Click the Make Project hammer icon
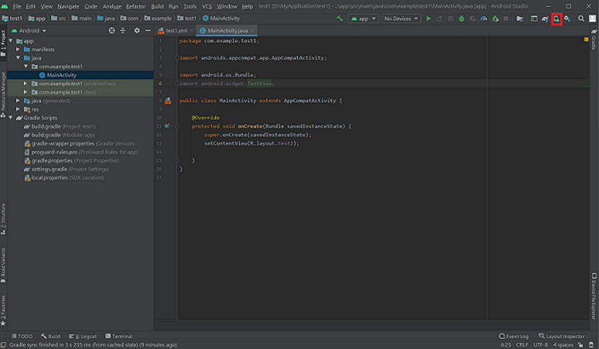Viewport: 599px width, 349px height. coord(340,19)
